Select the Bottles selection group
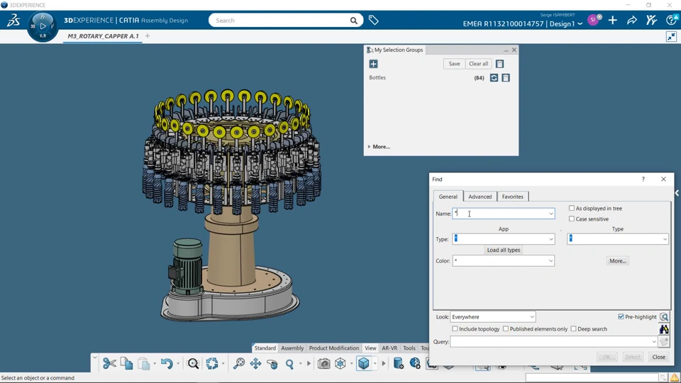This screenshot has height=383, width=681. [x=377, y=78]
